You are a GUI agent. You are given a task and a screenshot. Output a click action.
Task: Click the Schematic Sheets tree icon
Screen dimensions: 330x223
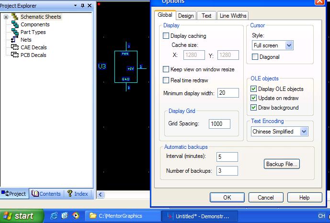[15, 17]
